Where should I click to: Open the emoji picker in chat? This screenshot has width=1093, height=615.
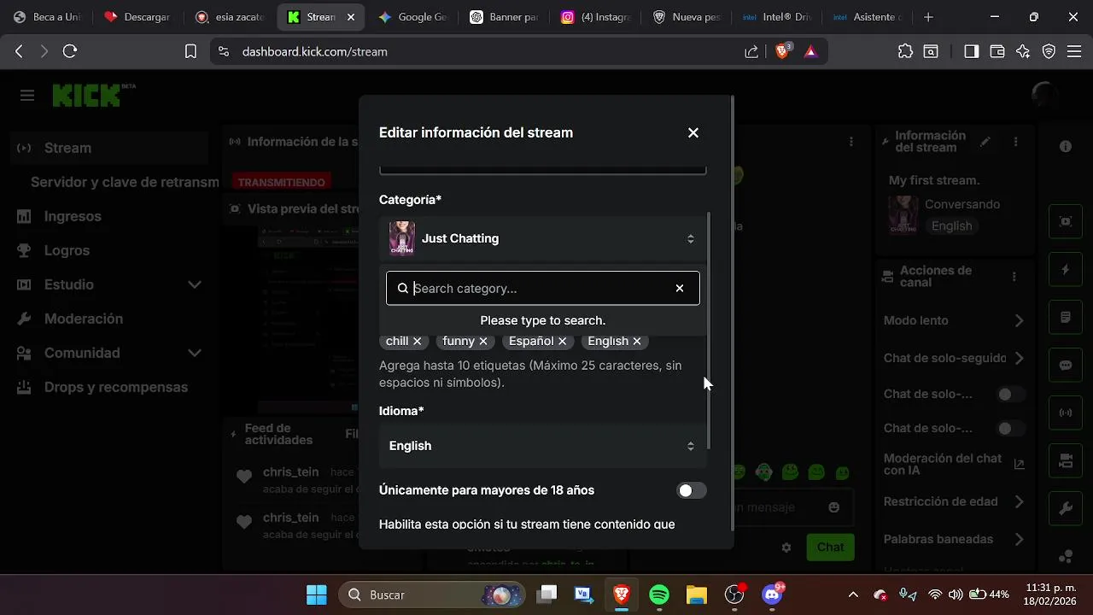[834, 507]
